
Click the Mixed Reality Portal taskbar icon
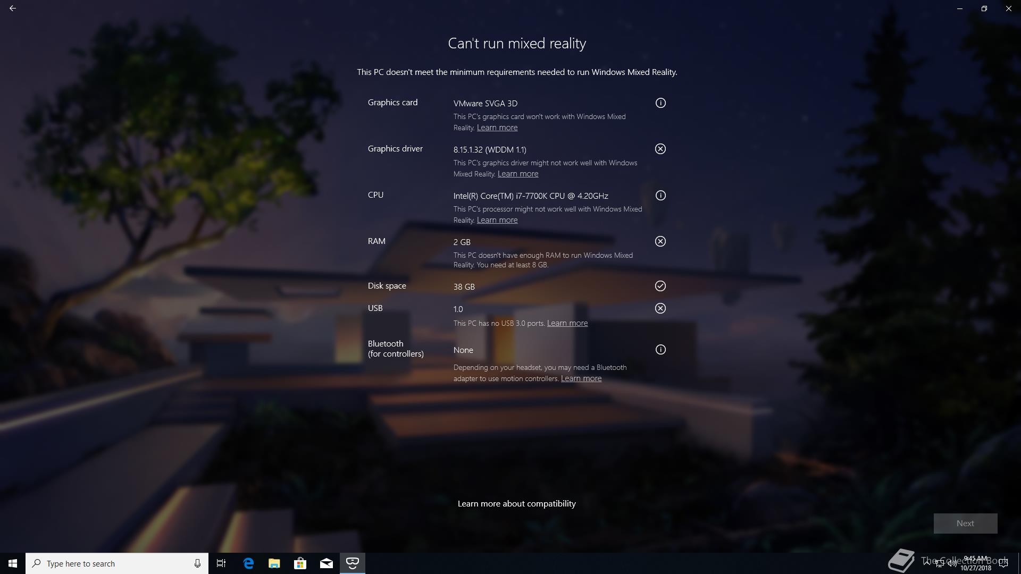[x=352, y=563]
